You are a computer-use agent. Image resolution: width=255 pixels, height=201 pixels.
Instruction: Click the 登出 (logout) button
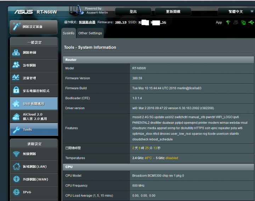click(x=133, y=12)
